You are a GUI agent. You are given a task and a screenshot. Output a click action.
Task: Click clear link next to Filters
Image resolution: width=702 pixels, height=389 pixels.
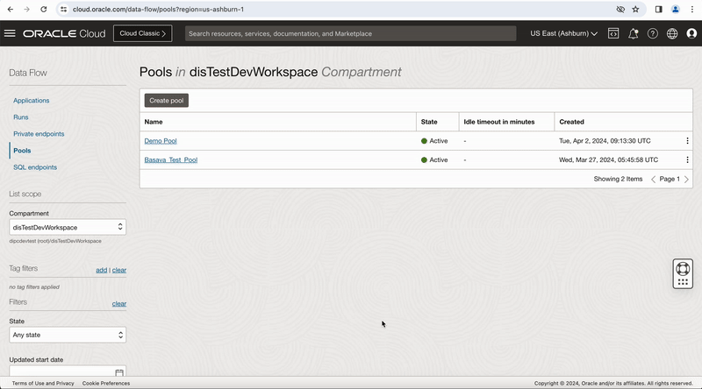pyautogui.click(x=119, y=304)
